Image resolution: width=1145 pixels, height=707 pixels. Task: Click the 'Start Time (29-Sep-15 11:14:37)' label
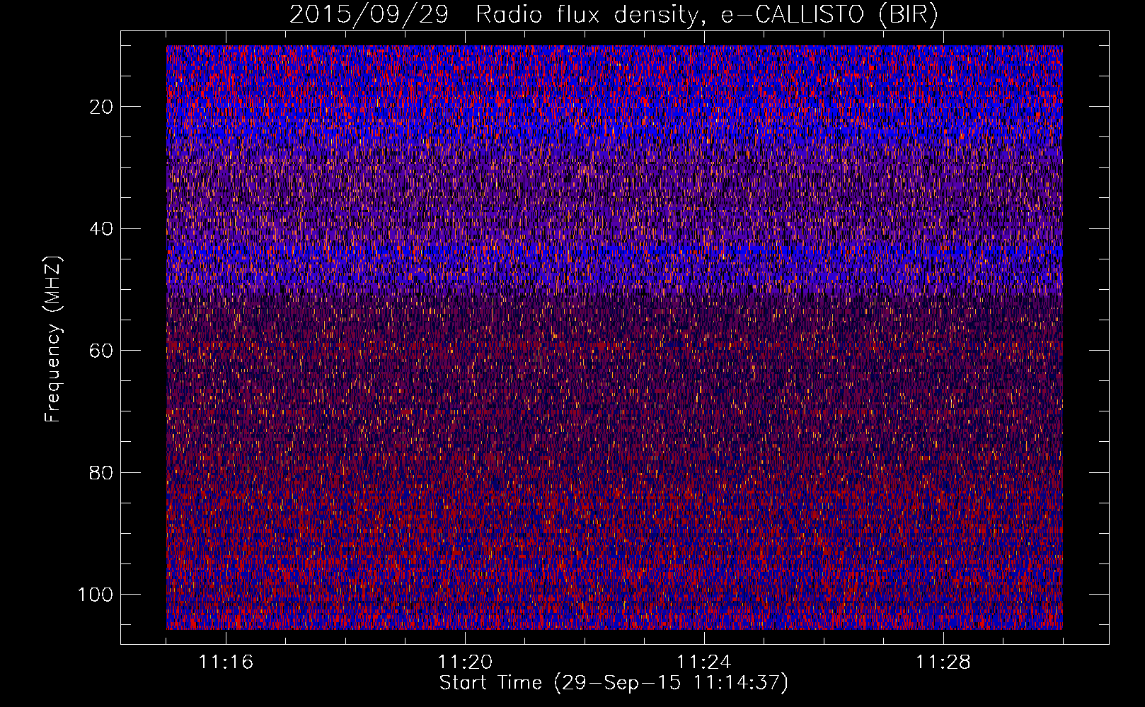pyautogui.click(x=614, y=682)
